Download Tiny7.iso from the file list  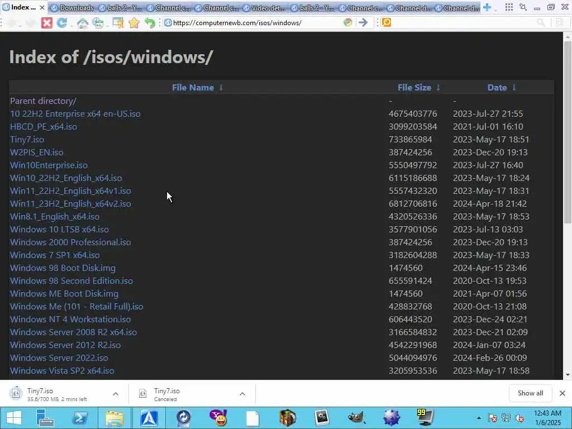[x=27, y=139]
